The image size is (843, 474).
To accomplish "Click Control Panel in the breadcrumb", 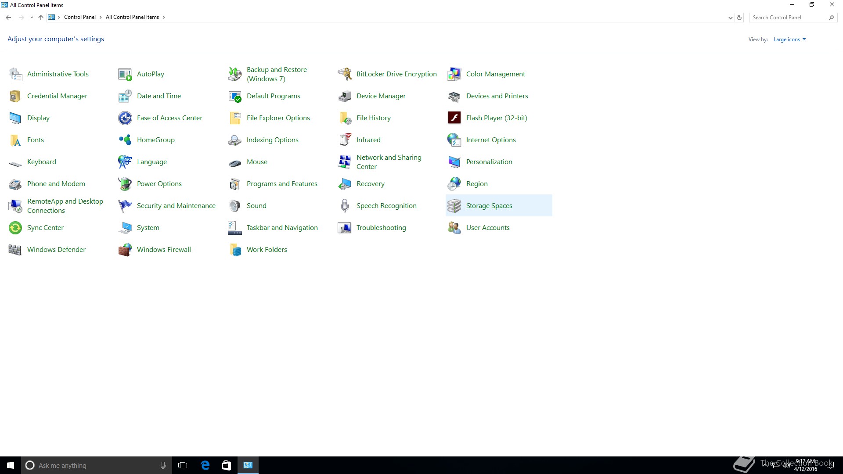I will (79, 18).
